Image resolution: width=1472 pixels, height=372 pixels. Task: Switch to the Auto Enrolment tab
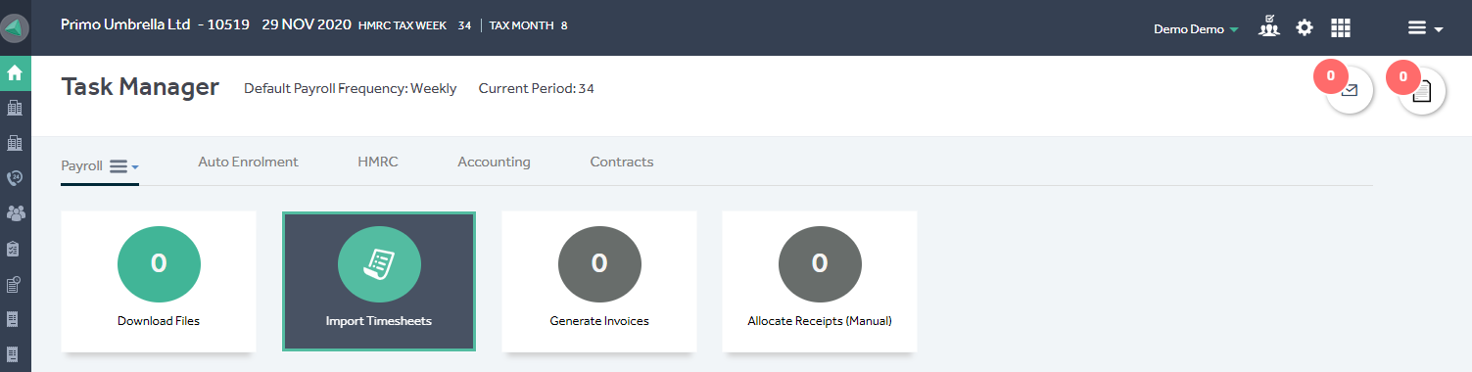248,163
